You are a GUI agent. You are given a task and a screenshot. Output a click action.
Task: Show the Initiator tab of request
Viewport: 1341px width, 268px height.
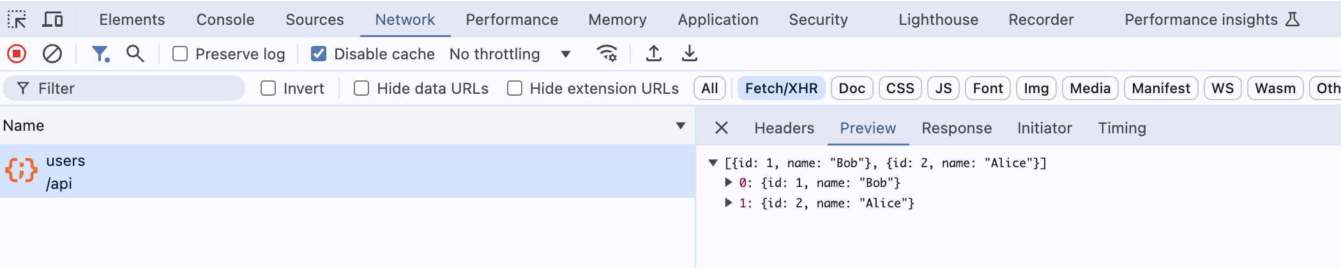pyautogui.click(x=1045, y=128)
